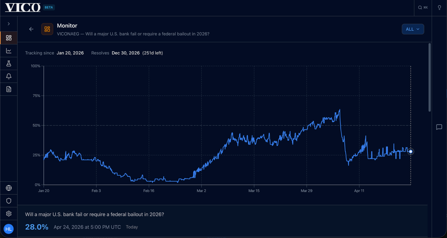Click the Today label
Image resolution: width=447 pixels, height=238 pixels.
(x=132, y=227)
